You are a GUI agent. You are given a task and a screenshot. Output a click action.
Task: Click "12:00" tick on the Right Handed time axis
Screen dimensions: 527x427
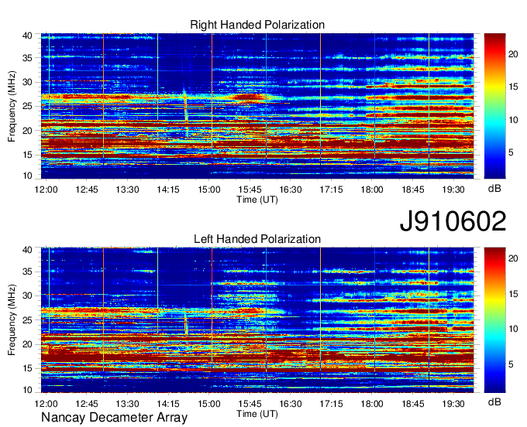[46, 190]
